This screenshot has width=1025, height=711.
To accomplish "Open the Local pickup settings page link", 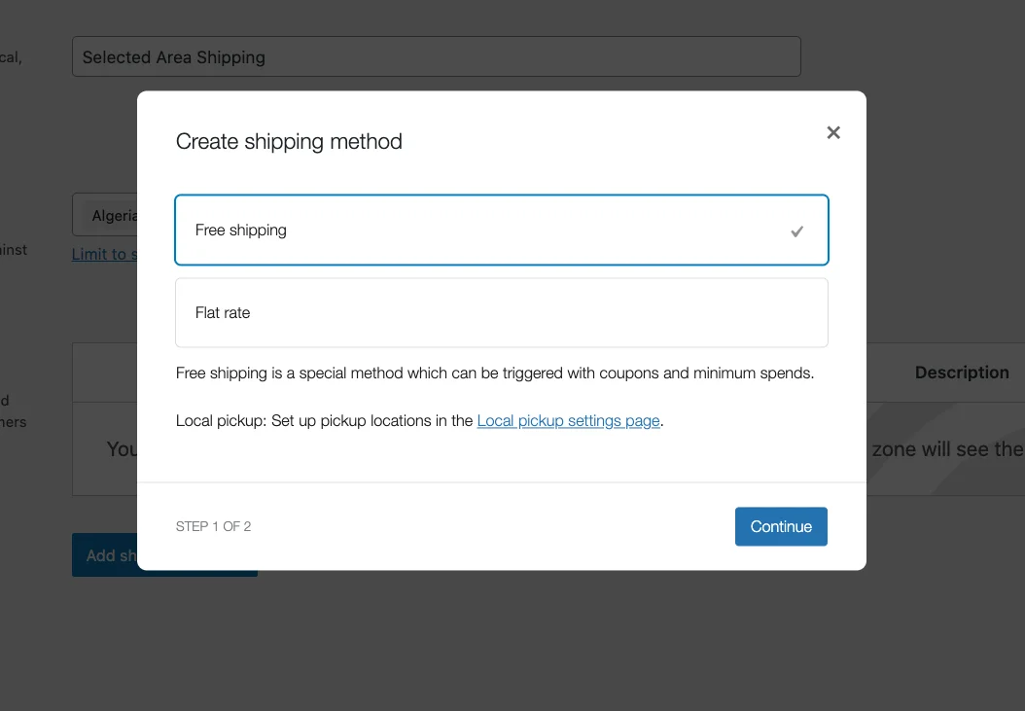I will click(568, 421).
